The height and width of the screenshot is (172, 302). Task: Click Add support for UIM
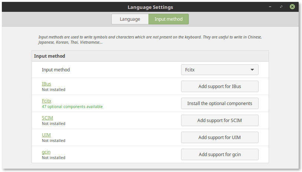219,138
